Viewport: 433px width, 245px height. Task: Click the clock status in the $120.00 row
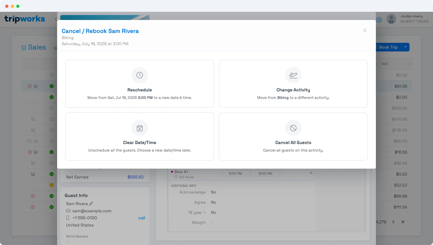52,108
